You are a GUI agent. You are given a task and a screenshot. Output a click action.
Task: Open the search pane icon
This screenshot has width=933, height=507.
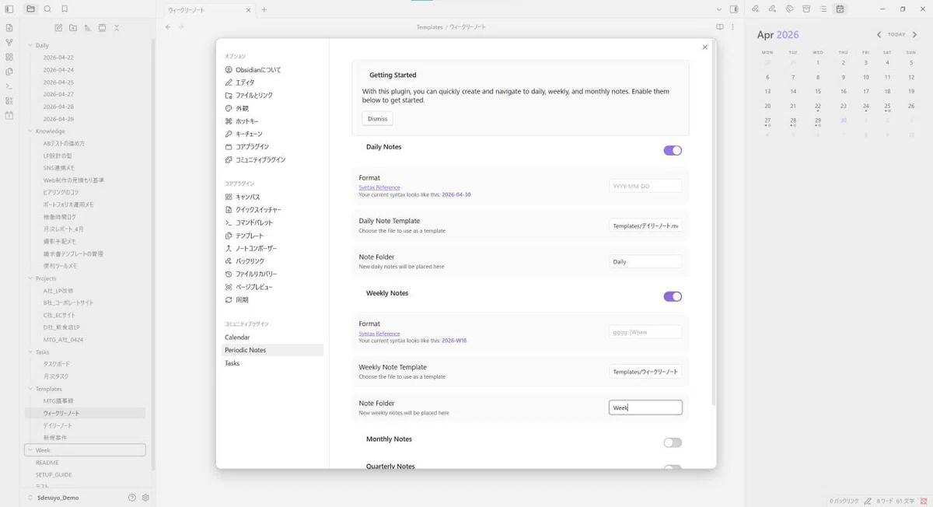click(x=47, y=9)
